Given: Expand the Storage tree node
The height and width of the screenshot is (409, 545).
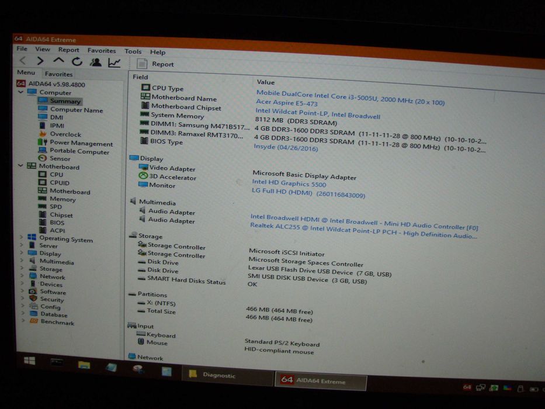Looking at the screenshot, I should point(22,268).
